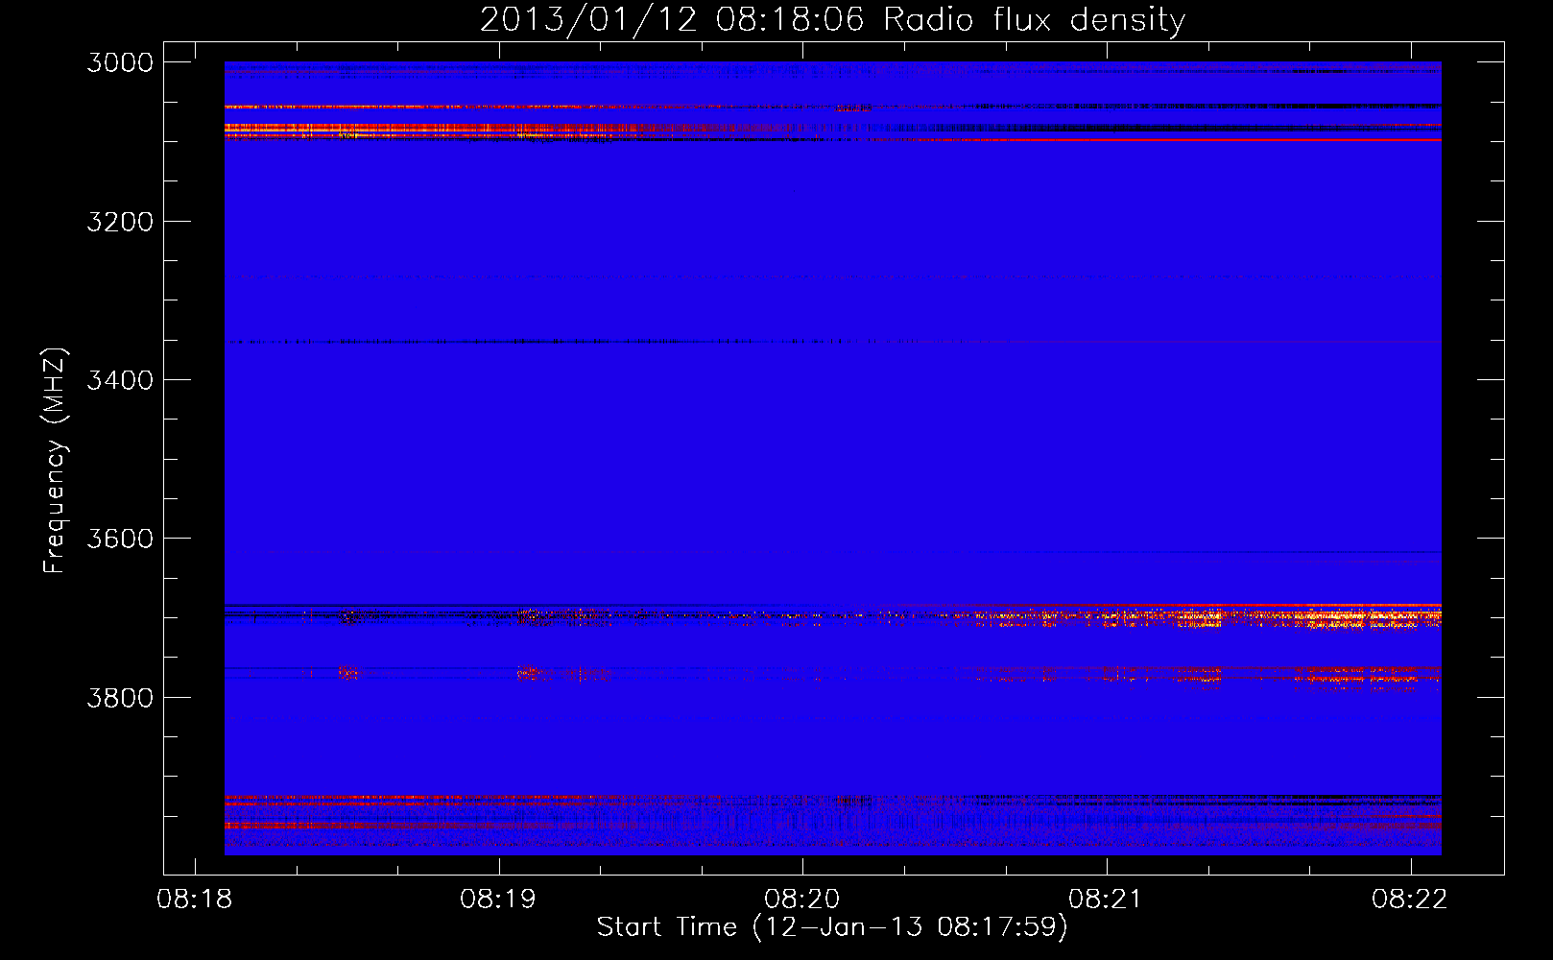Click the 08:20 time tick label
The width and height of the screenshot is (1553, 960).
coord(802,900)
